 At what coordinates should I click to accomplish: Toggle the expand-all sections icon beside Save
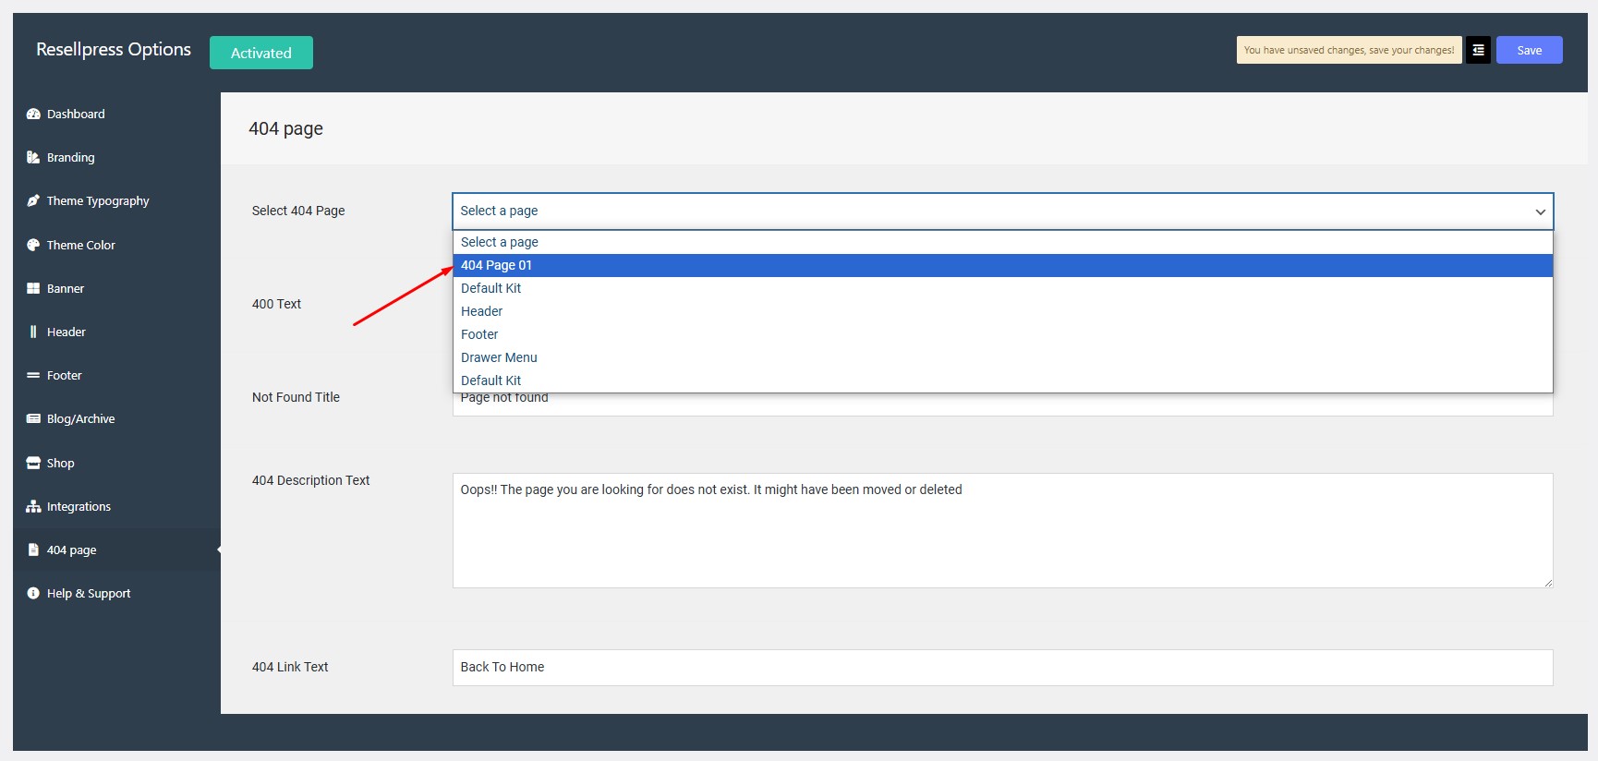click(1478, 51)
